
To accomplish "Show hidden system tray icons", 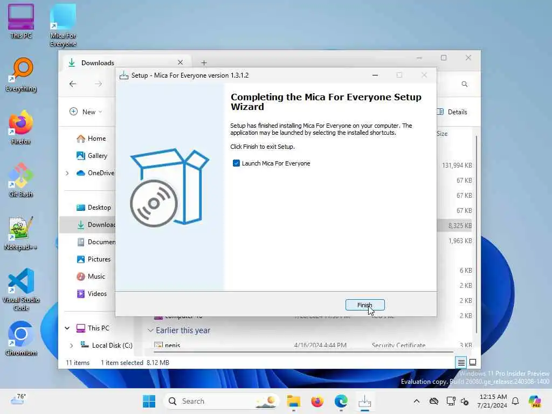I will [417, 401].
